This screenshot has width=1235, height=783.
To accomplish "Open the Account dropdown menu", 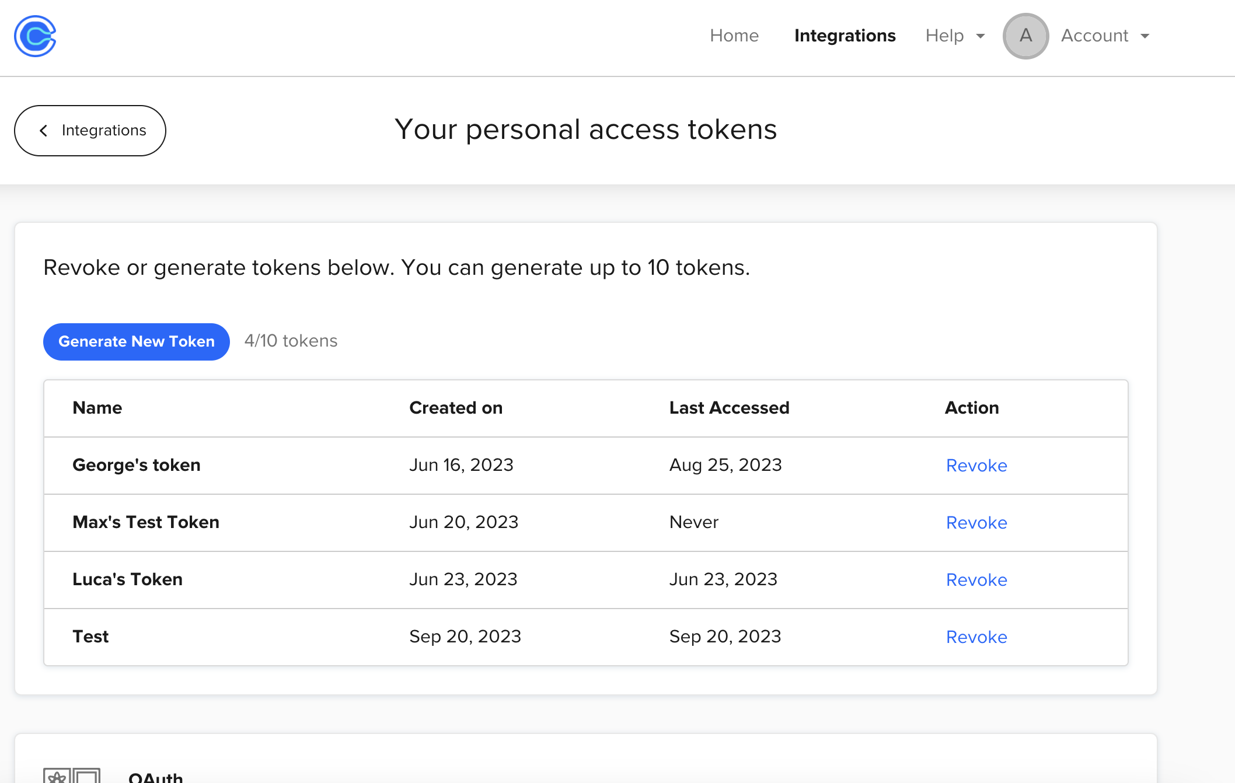I will [x=1105, y=36].
